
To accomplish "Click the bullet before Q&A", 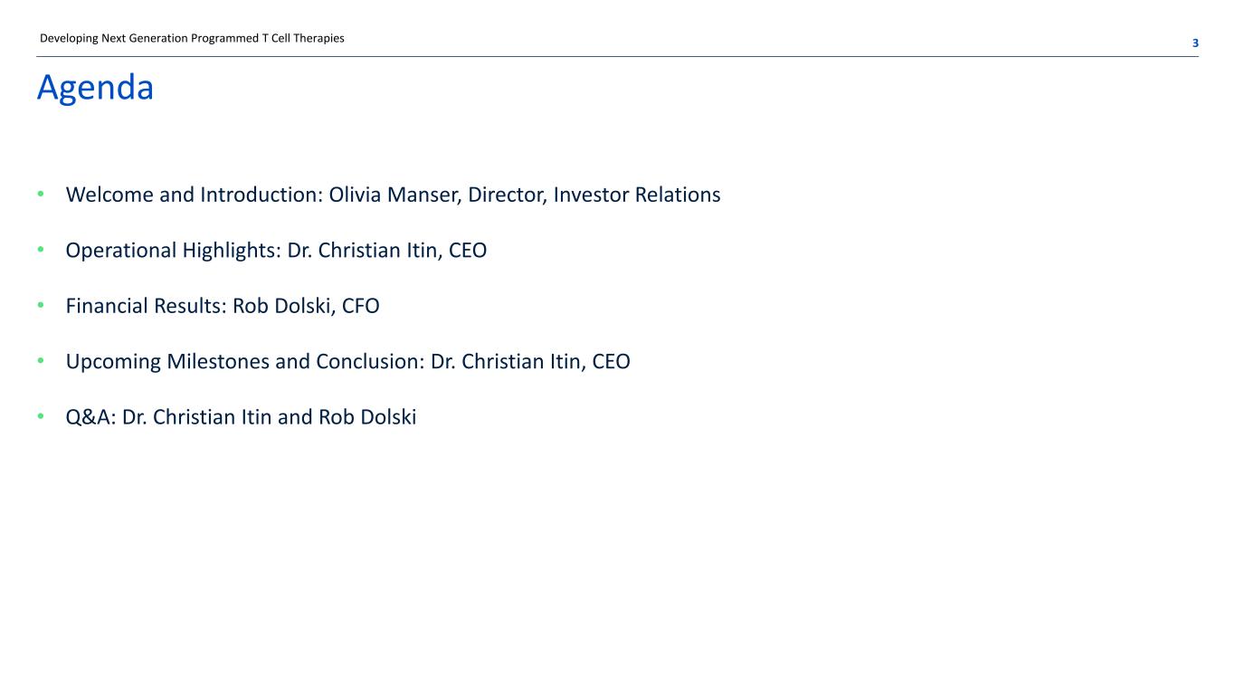I will pyautogui.click(x=40, y=417).
